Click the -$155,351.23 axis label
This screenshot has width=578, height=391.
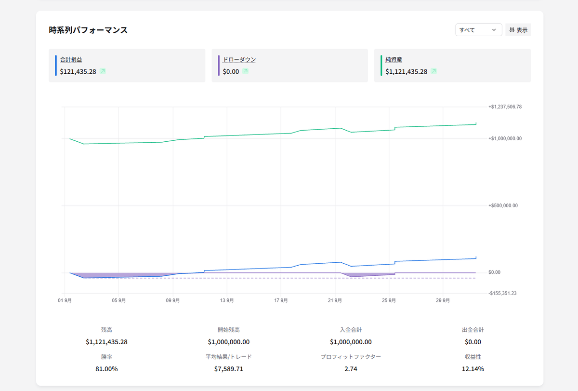(502, 293)
